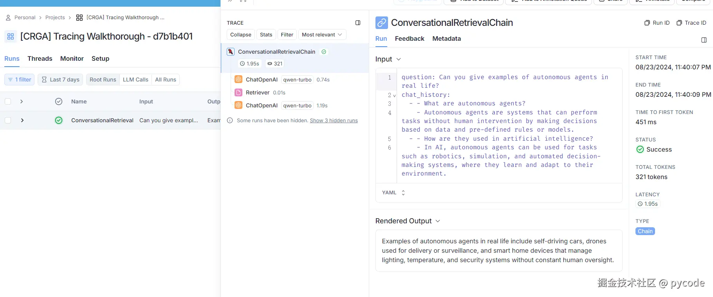The width and height of the screenshot is (713, 297).
Task: Click the Personal user icon in breadcrumb
Action: coord(8,18)
